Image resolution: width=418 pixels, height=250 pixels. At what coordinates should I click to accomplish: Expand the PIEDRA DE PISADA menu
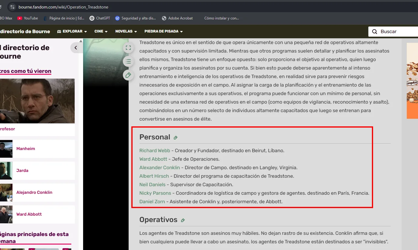pos(163,31)
